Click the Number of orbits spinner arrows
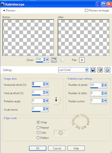 pyautogui.click(x=102, y=93)
